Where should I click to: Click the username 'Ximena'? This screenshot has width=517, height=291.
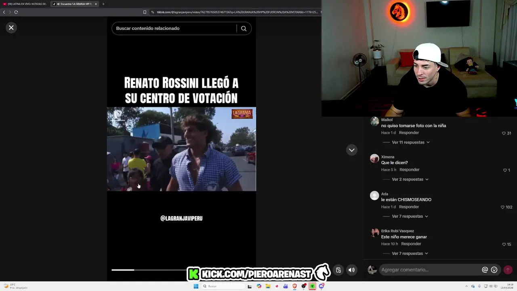pos(388,157)
